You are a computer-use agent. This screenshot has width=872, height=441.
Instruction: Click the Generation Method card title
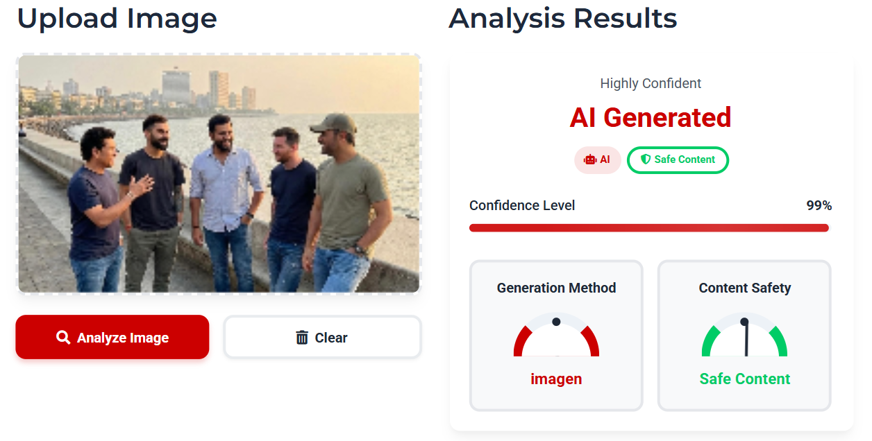(x=556, y=288)
